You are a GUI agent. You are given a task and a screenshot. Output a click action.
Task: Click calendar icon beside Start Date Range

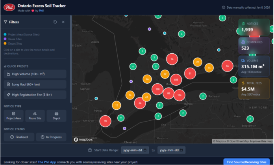pos(90,150)
